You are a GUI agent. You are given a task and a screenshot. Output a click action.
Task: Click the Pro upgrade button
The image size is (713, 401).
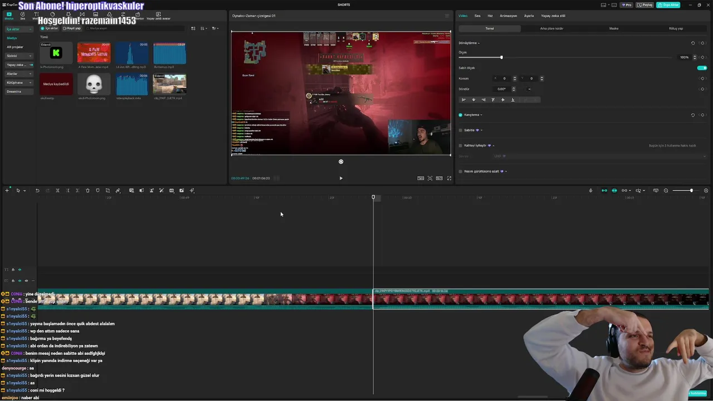[x=627, y=4]
